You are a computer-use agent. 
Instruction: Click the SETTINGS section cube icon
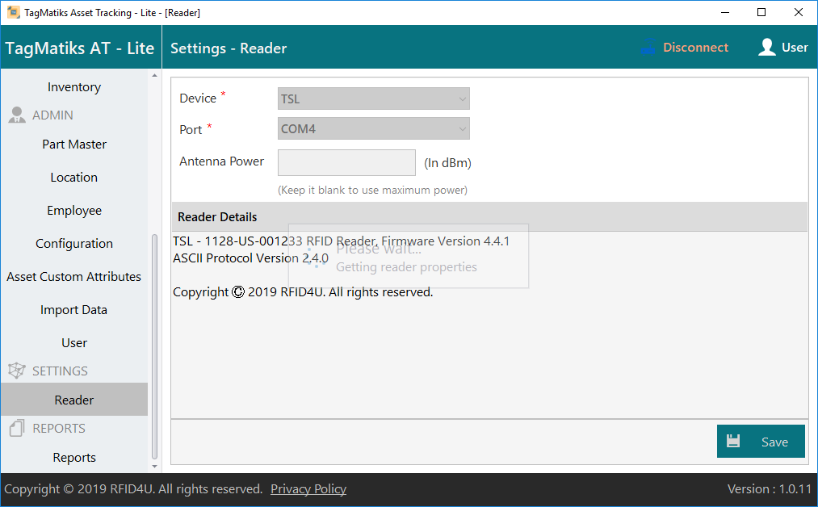[17, 371]
